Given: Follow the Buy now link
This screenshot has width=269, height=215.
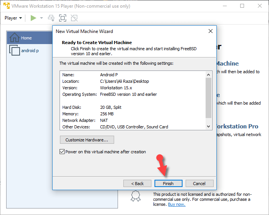Looking at the screenshot, I should (176, 204).
